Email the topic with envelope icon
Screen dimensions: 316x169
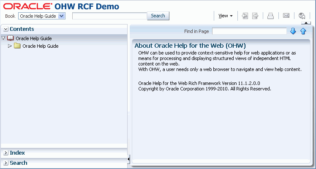tap(286, 16)
